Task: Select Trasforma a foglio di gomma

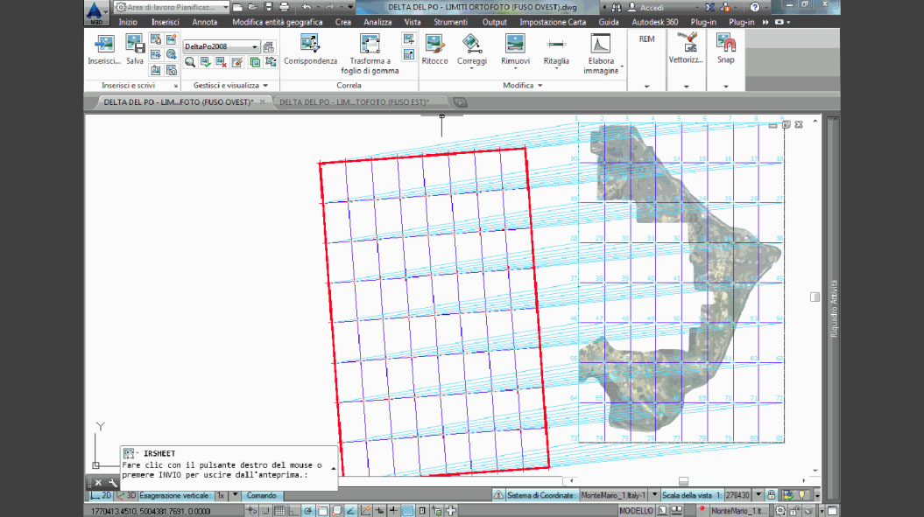Action: pyautogui.click(x=370, y=54)
